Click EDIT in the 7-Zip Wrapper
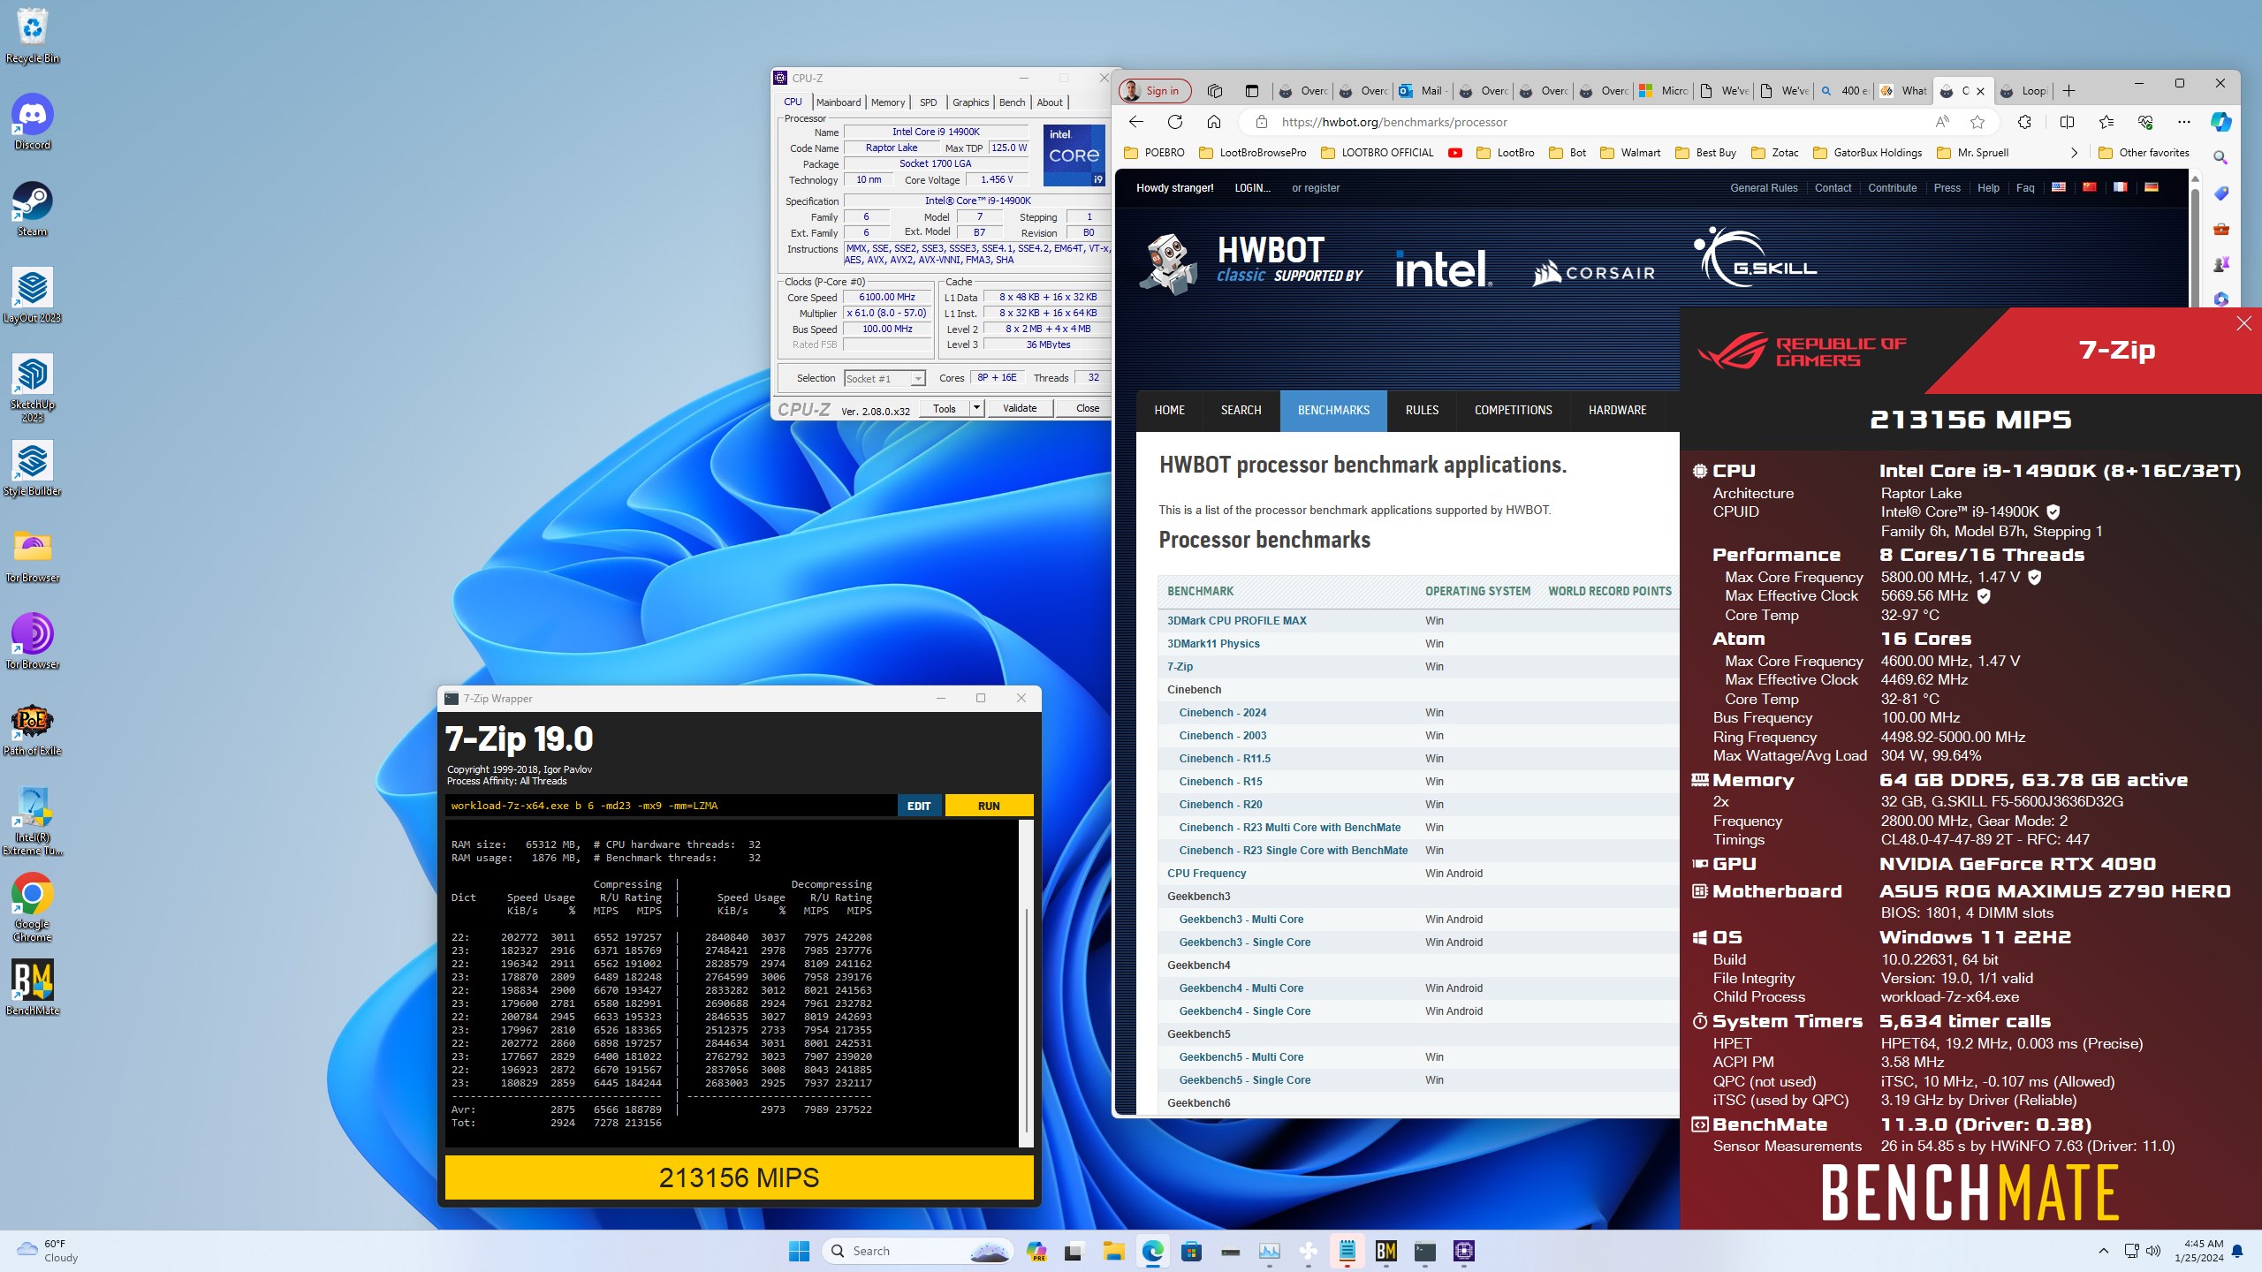 (919, 806)
